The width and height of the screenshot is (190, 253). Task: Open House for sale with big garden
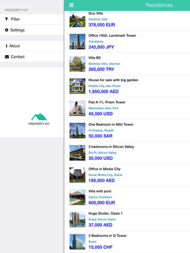129,86
